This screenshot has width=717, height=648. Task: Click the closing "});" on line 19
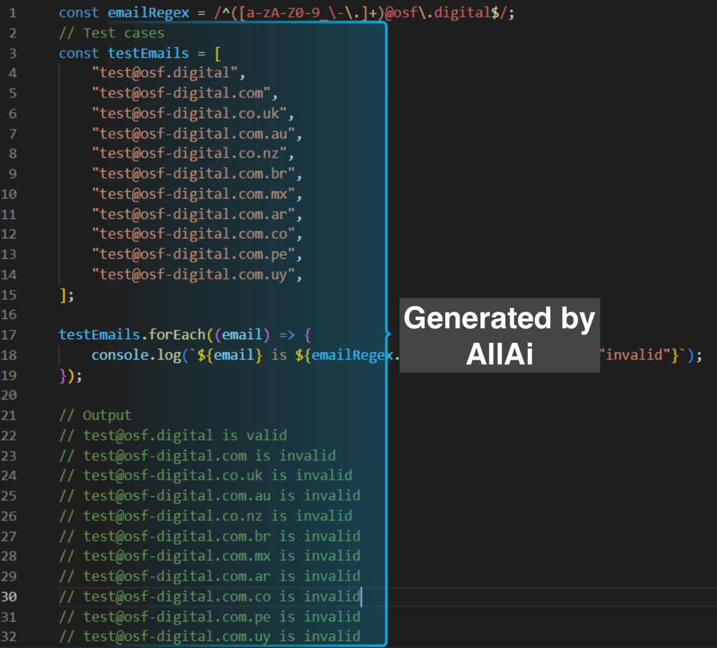coord(71,376)
